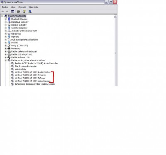This screenshot has width=166, height=155.
Task: Open the Zobrazit menu
Action: [22, 7]
